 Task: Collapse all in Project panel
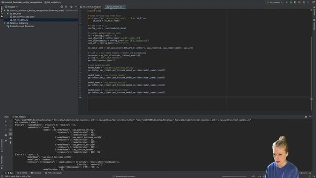pos(66,7)
